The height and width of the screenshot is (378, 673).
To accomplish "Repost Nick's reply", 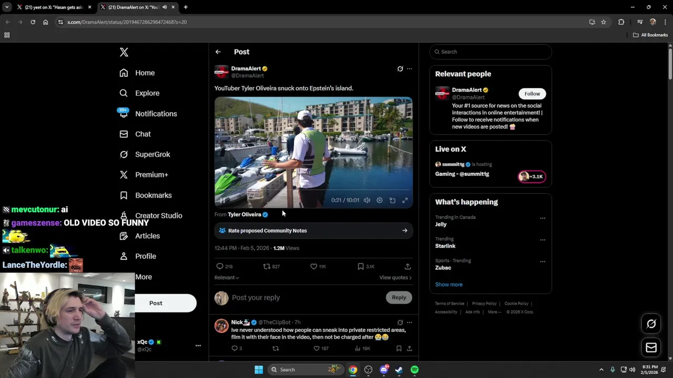I will pos(276,349).
